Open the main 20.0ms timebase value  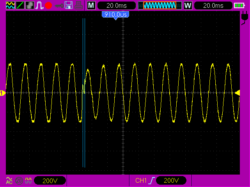(116, 5)
